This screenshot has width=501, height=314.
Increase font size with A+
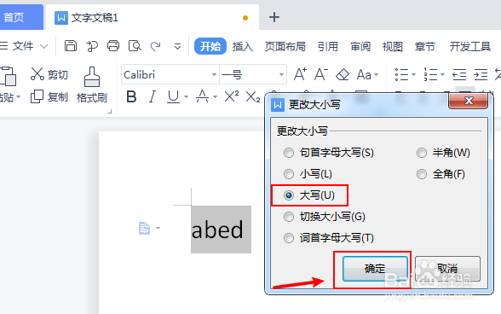[300, 74]
